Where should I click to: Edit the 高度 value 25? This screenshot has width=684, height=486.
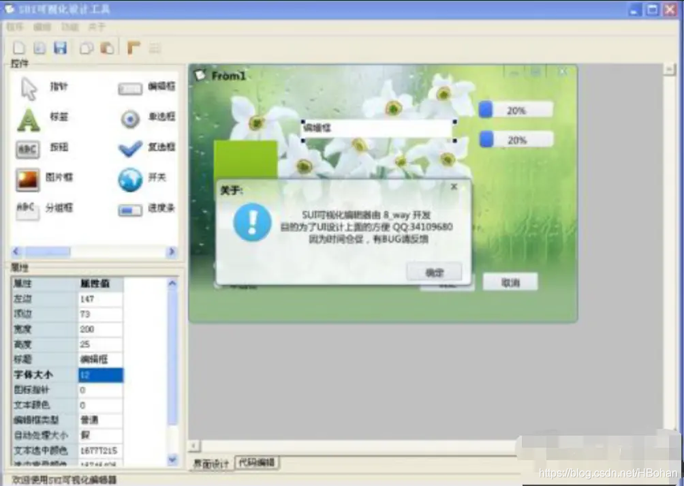(100, 344)
